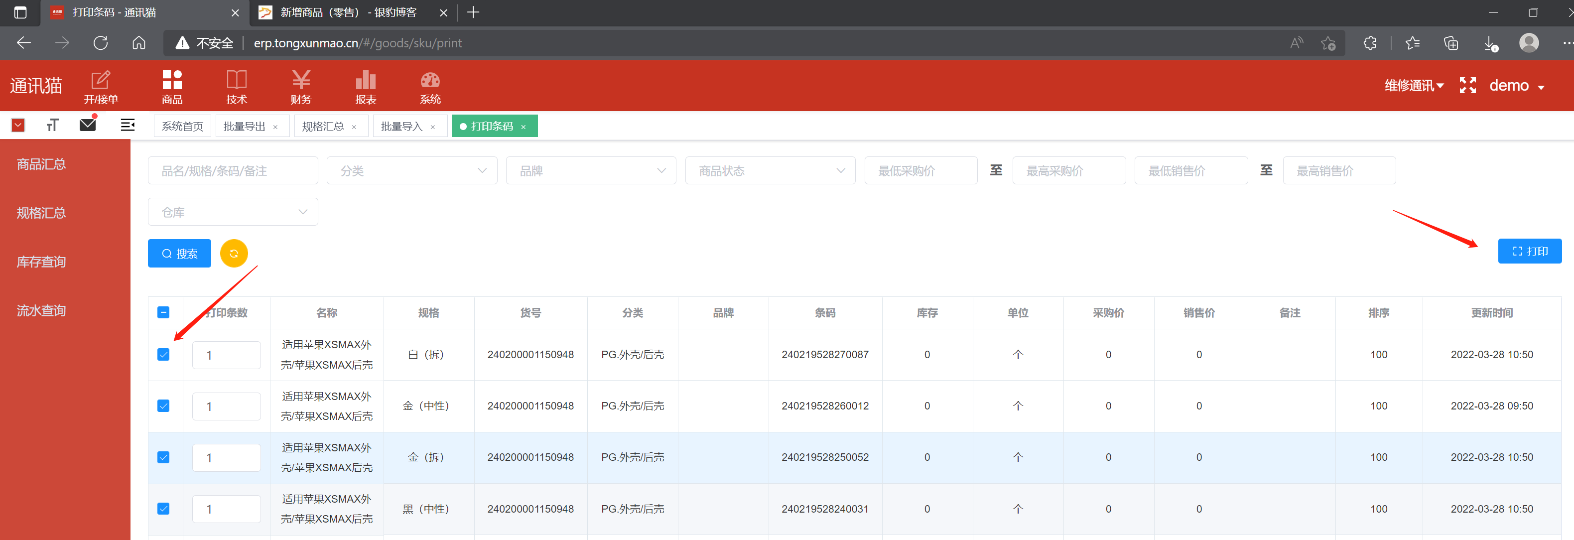Screen dimensions: 1574x540
Task: Focus the 最高销售价 field
Action: 1339,170
